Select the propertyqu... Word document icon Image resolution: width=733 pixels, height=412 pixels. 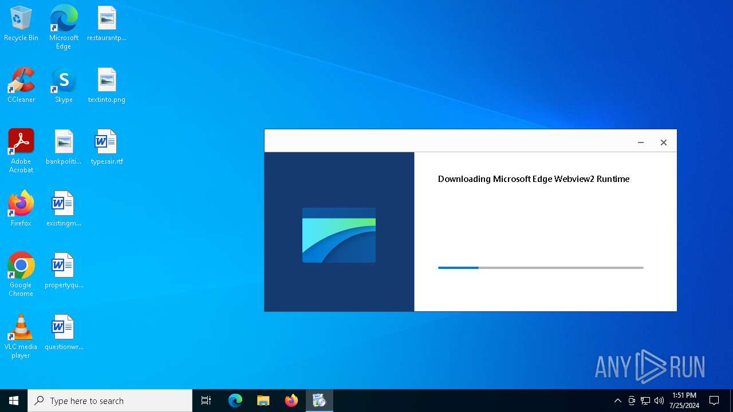tap(64, 271)
